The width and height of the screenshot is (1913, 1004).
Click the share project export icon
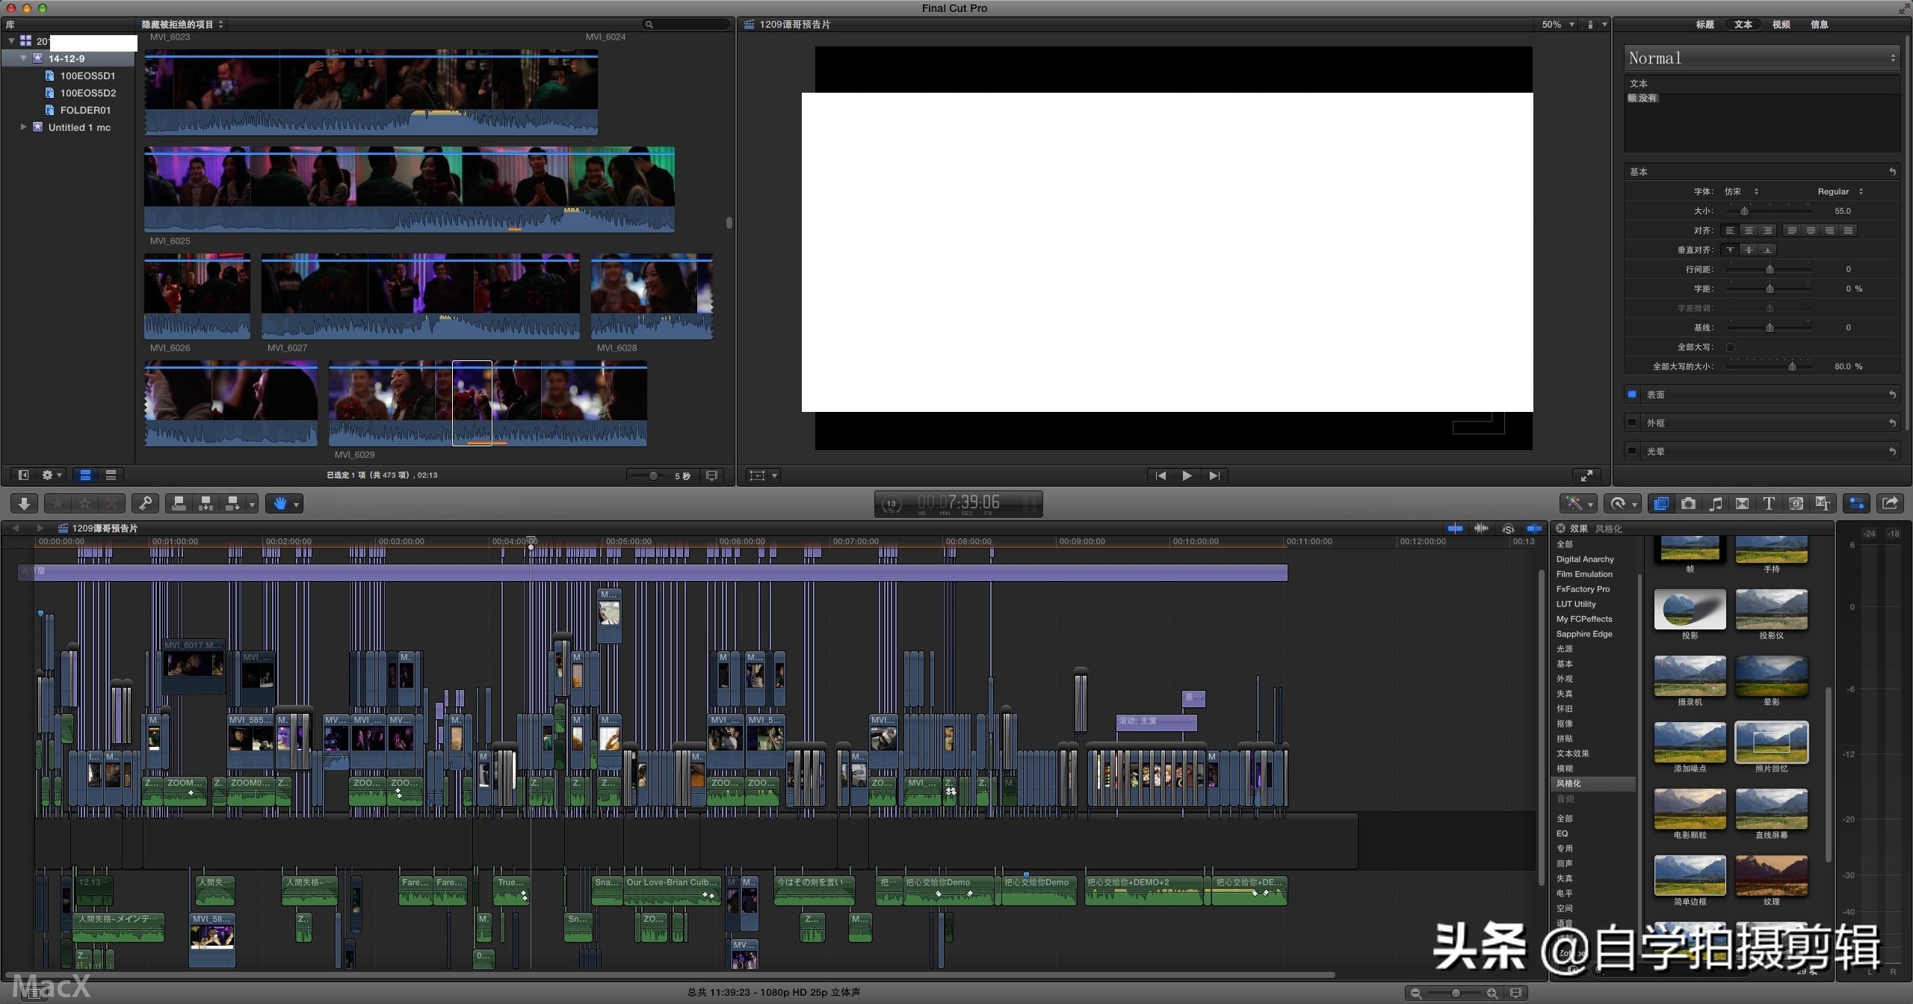click(x=1890, y=504)
